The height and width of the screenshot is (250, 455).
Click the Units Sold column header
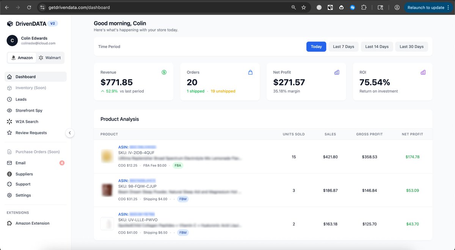pos(294,134)
